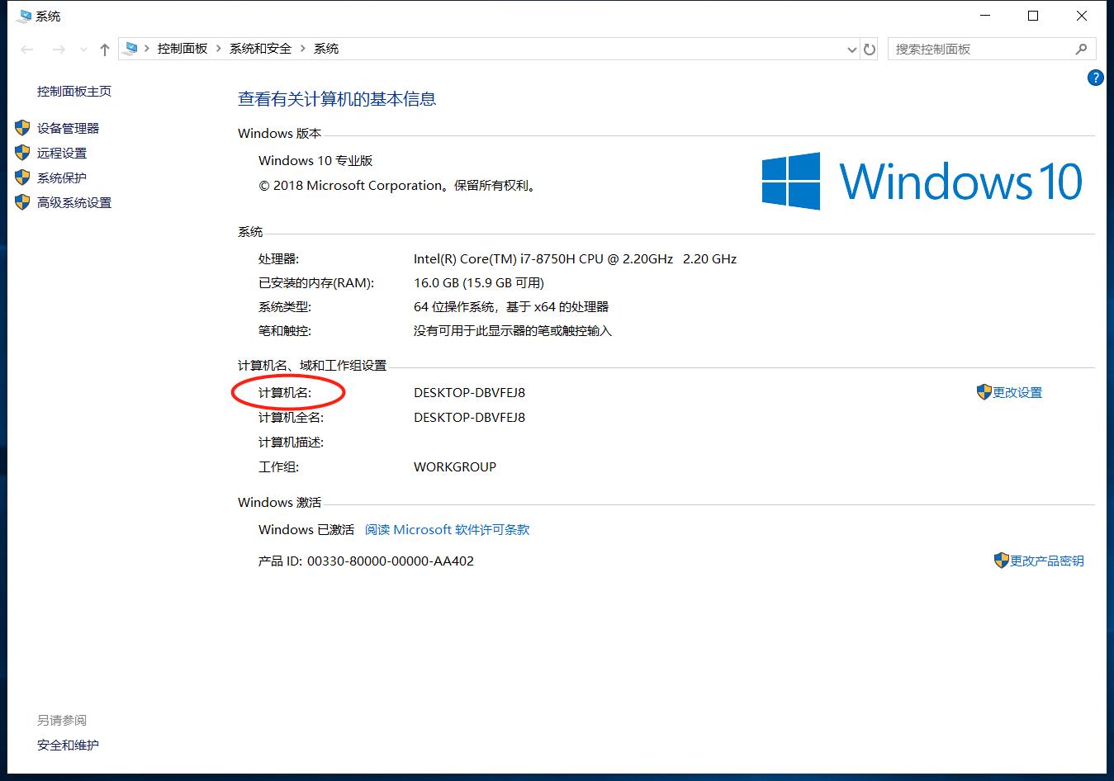Click Windows 已激活 status text
Image resolution: width=1114 pixels, height=781 pixels.
point(306,530)
